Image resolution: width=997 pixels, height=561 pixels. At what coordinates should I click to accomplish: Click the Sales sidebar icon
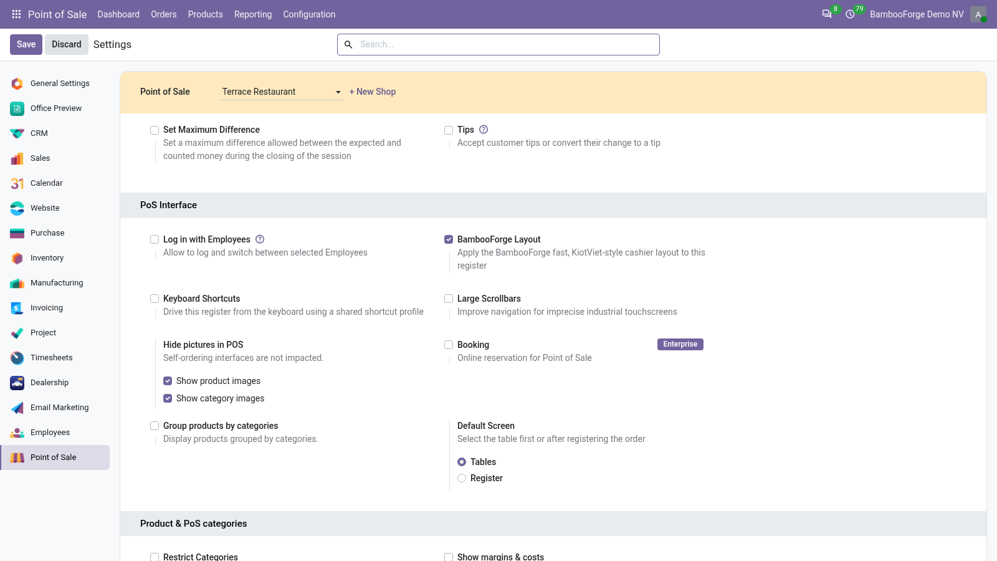pos(17,158)
